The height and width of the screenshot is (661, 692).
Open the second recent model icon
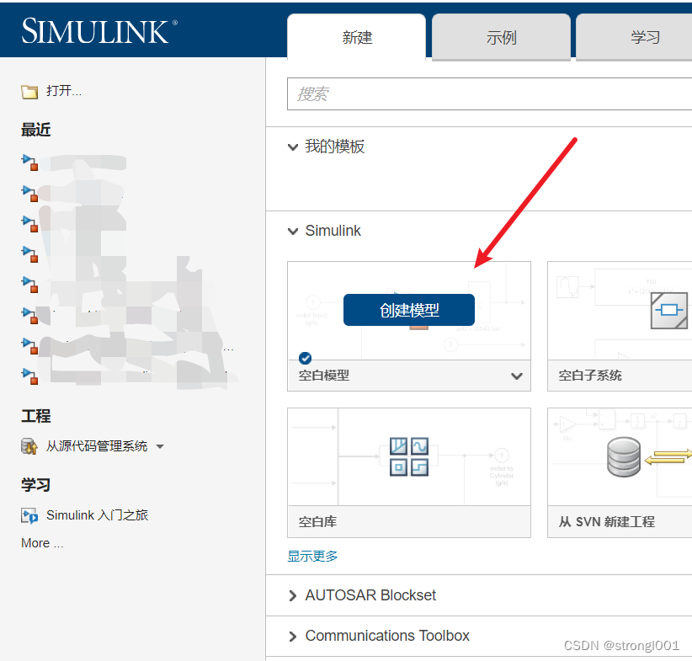click(x=29, y=194)
